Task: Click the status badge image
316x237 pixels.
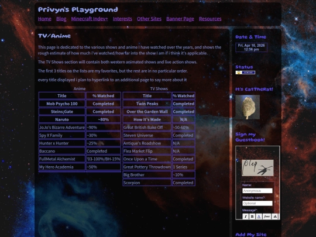Action: [245, 73]
